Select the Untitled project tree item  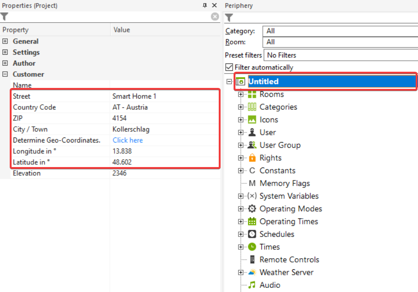click(263, 81)
